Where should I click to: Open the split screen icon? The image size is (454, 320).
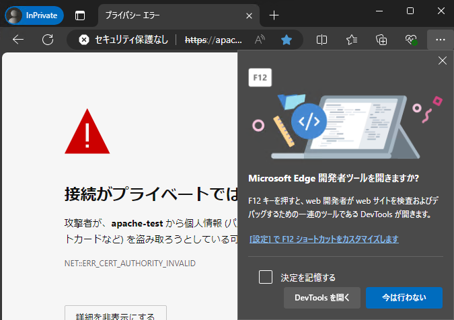(321, 40)
